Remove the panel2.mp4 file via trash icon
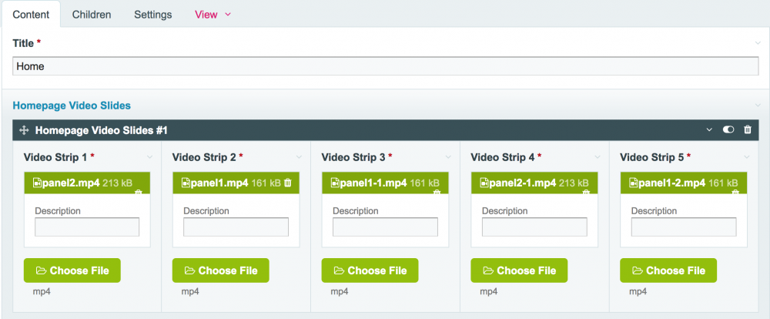The height and width of the screenshot is (319, 770). pos(139,191)
